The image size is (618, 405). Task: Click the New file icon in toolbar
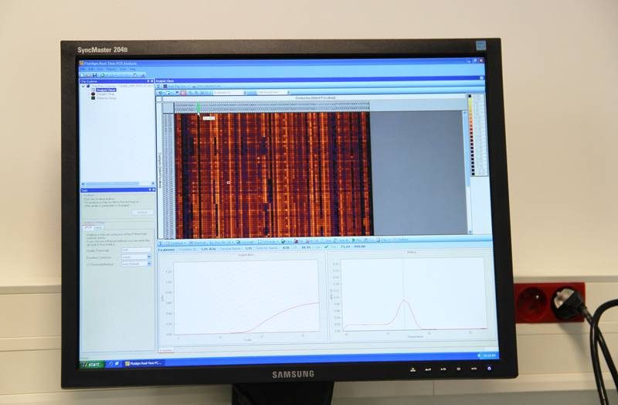83,74
